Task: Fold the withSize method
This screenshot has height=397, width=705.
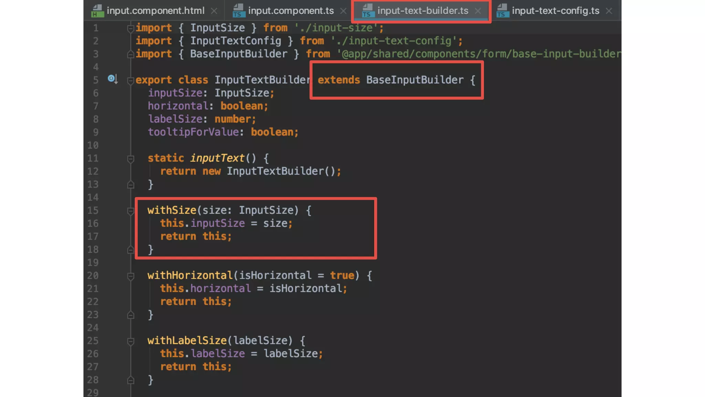Action: (130, 211)
